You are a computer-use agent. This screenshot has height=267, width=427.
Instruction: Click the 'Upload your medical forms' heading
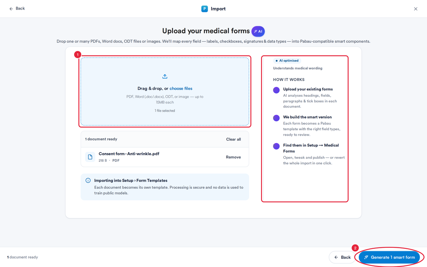(206, 31)
